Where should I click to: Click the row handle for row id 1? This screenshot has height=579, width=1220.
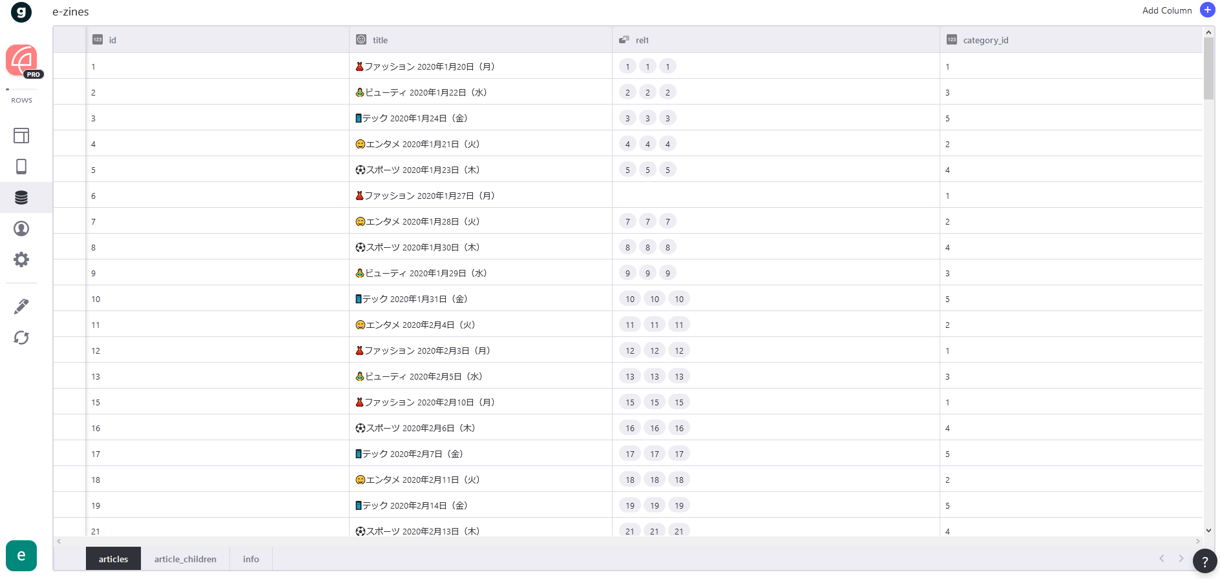[69, 66]
